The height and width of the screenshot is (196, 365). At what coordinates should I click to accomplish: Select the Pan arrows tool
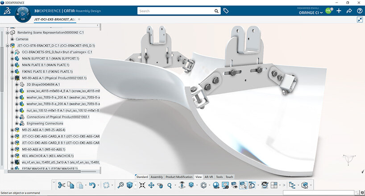(150, 185)
